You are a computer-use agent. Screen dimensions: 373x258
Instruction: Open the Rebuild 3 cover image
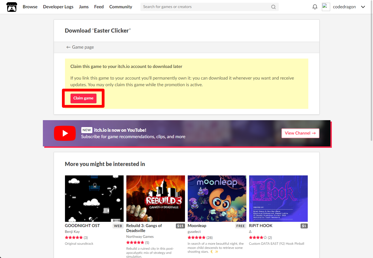156,199
